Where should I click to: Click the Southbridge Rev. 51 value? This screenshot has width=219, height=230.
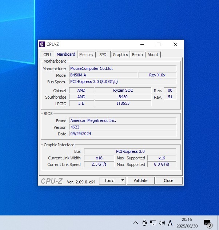coord(170,97)
